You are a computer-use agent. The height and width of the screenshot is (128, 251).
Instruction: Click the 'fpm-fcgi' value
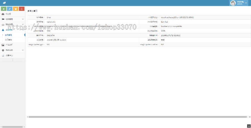[164, 22]
